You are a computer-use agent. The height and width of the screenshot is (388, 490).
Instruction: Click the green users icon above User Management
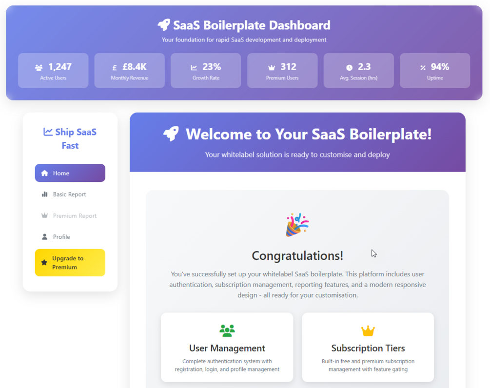[x=227, y=331]
